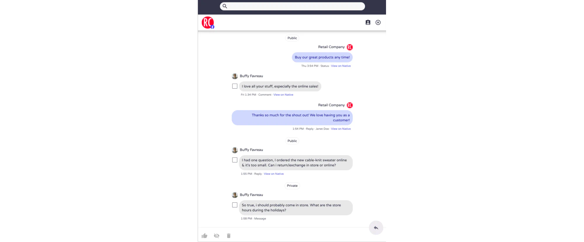Open View on Native for the Thu 3:54 PM post

pyautogui.click(x=341, y=66)
